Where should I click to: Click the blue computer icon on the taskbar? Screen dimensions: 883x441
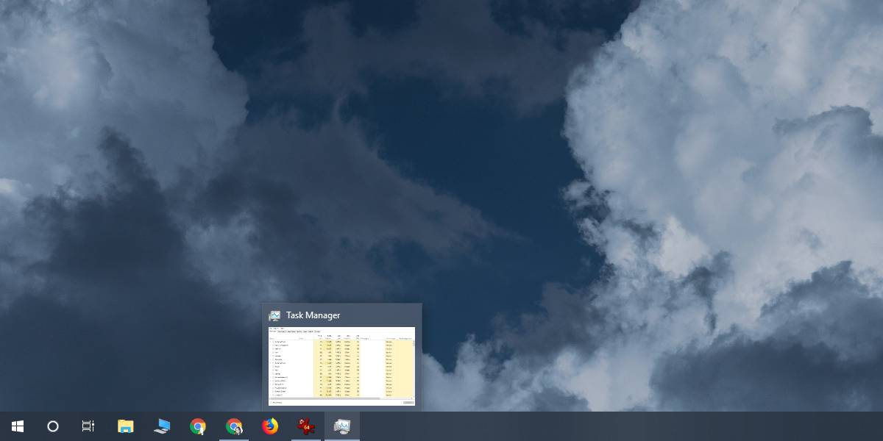click(161, 426)
